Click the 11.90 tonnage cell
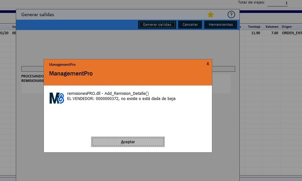The width and height of the screenshot is (302, 181). click(255, 33)
